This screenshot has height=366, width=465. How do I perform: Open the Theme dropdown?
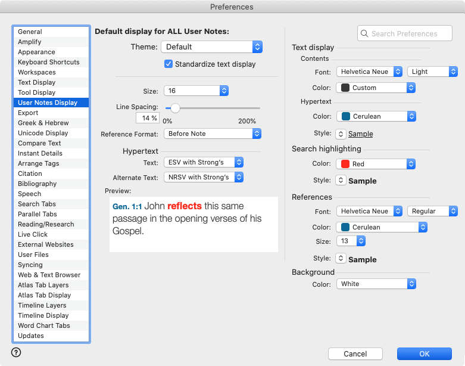coord(211,47)
